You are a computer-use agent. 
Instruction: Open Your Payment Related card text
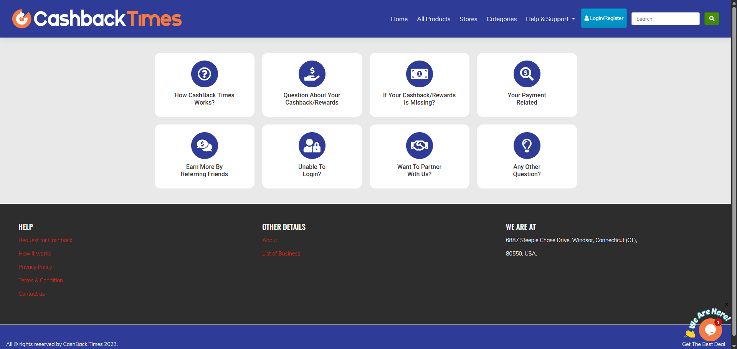click(527, 99)
